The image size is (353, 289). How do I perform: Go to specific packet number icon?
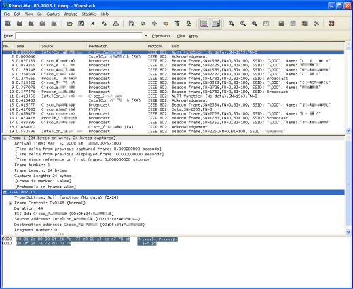coord(166,24)
